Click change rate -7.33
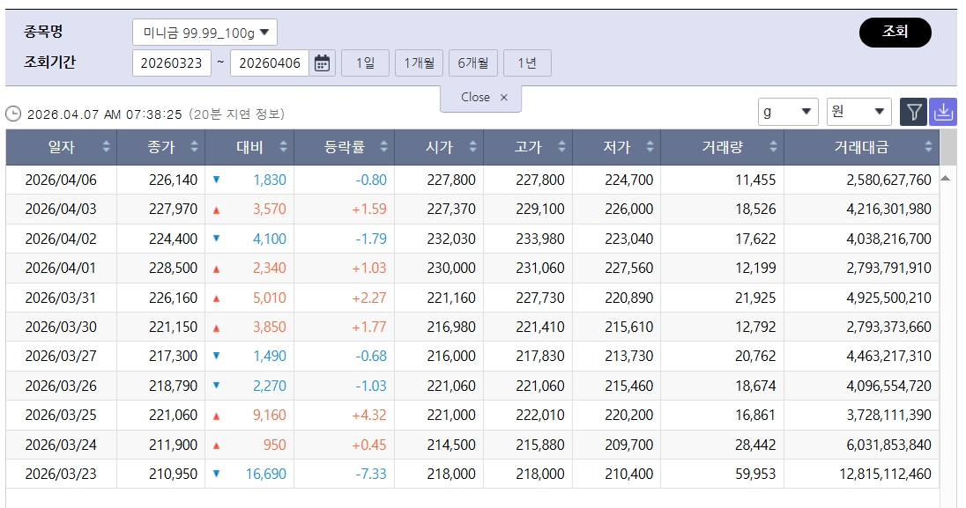The height and width of the screenshot is (508, 966). 371,474
